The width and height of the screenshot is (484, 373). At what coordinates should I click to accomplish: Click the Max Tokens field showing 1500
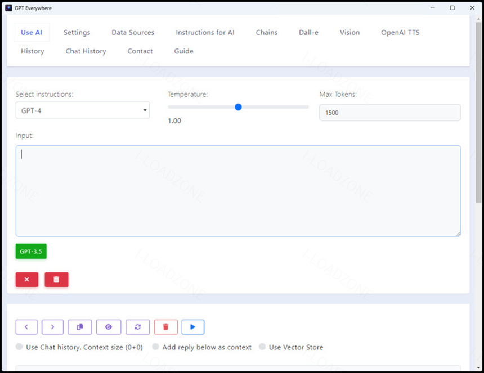pos(390,113)
